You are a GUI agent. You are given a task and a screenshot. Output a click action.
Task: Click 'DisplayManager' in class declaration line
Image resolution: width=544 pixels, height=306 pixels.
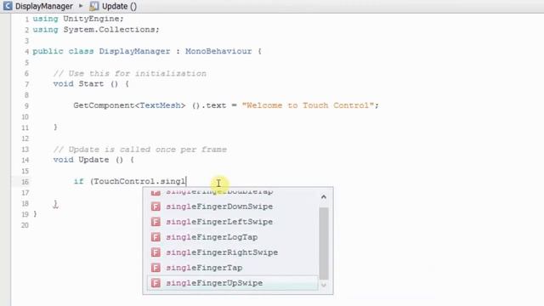pos(134,51)
